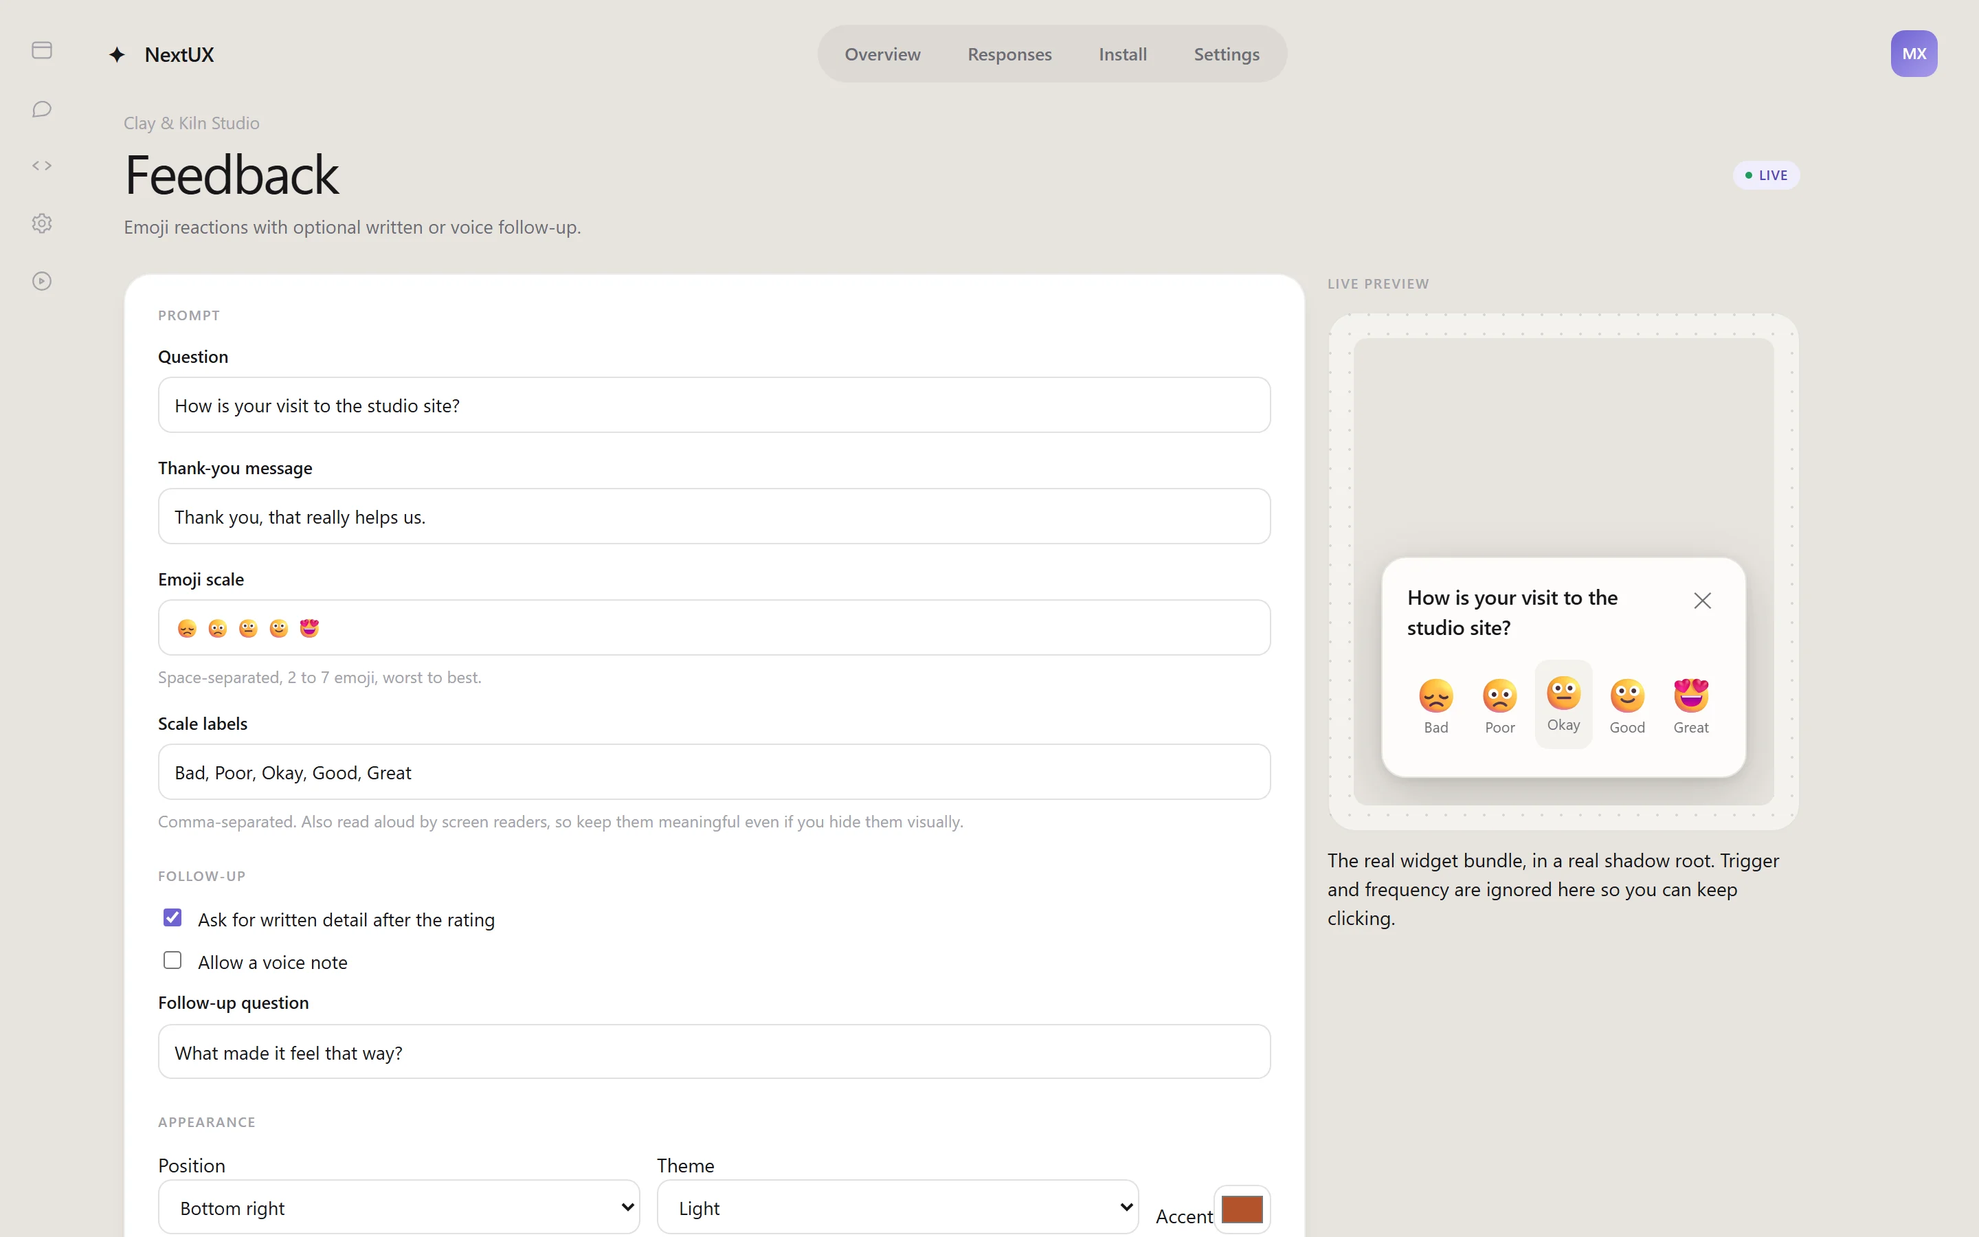Open the Position dropdown
1979x1237 pixels.
point(399,1207)
